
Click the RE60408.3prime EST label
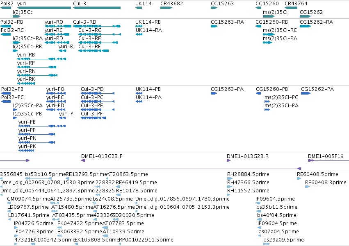coord(326,183)
